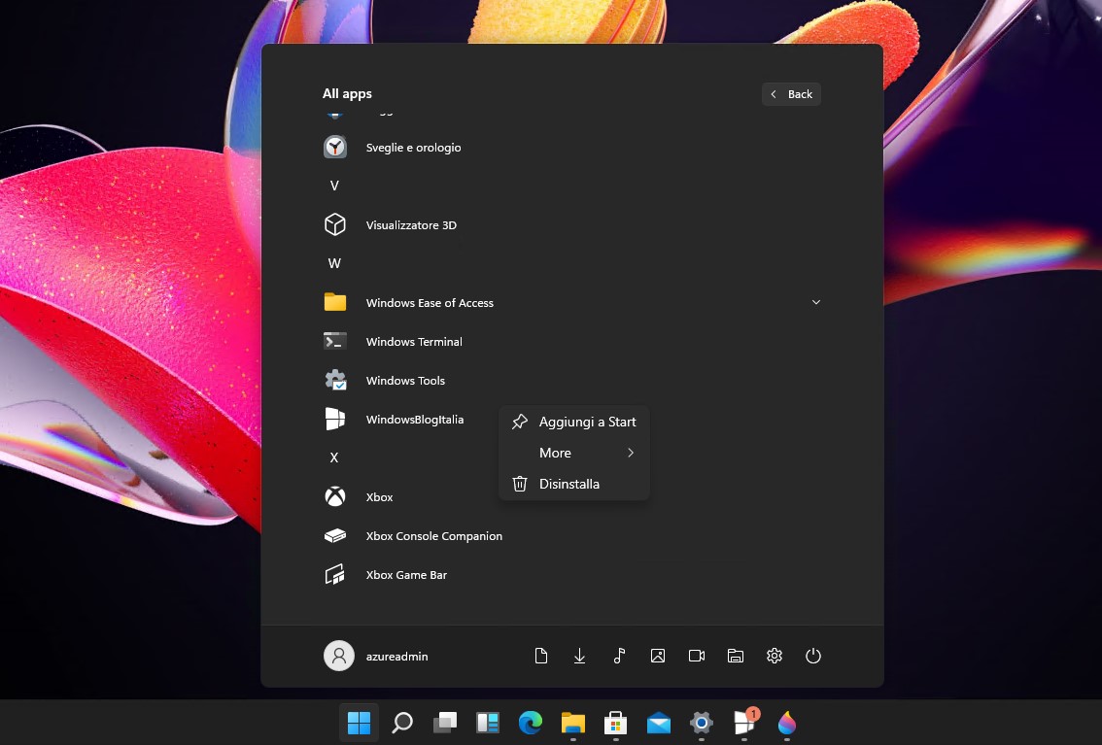Select the W letter group header
The height and width of the screenshot is (745, 1102).
(x=334, y=263)
